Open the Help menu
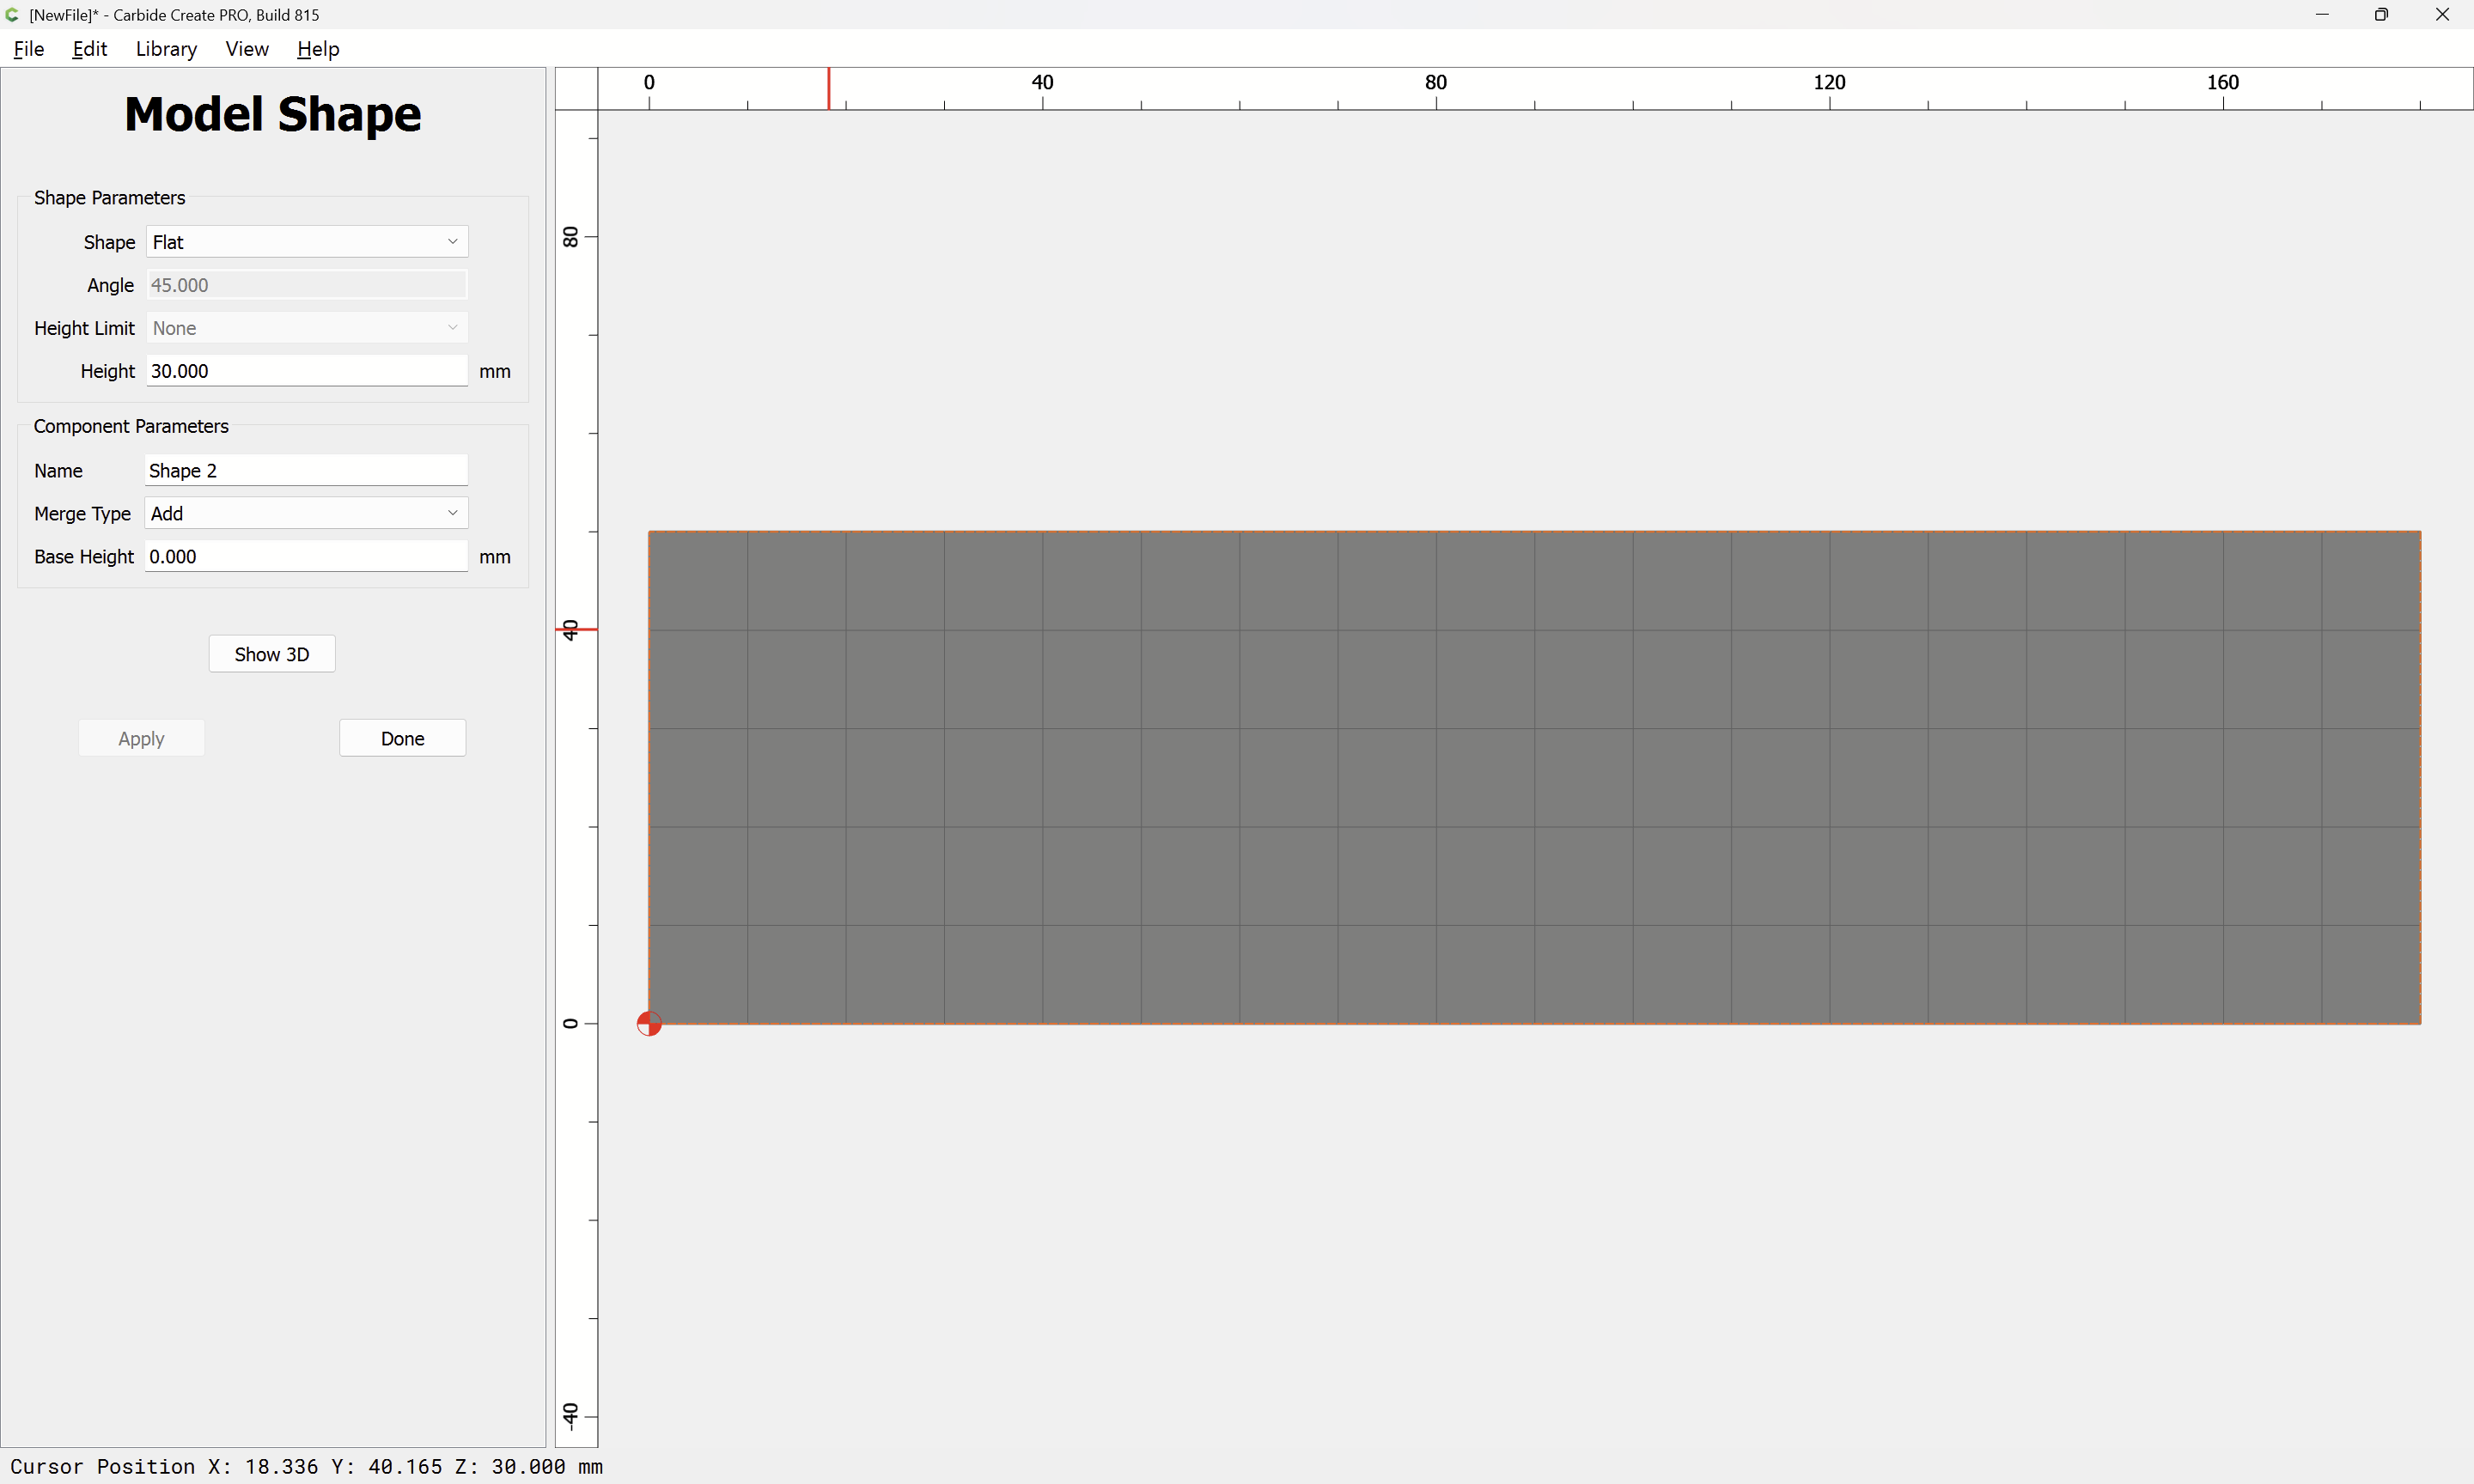The image size is (2474, 1484). coord(318,49)
